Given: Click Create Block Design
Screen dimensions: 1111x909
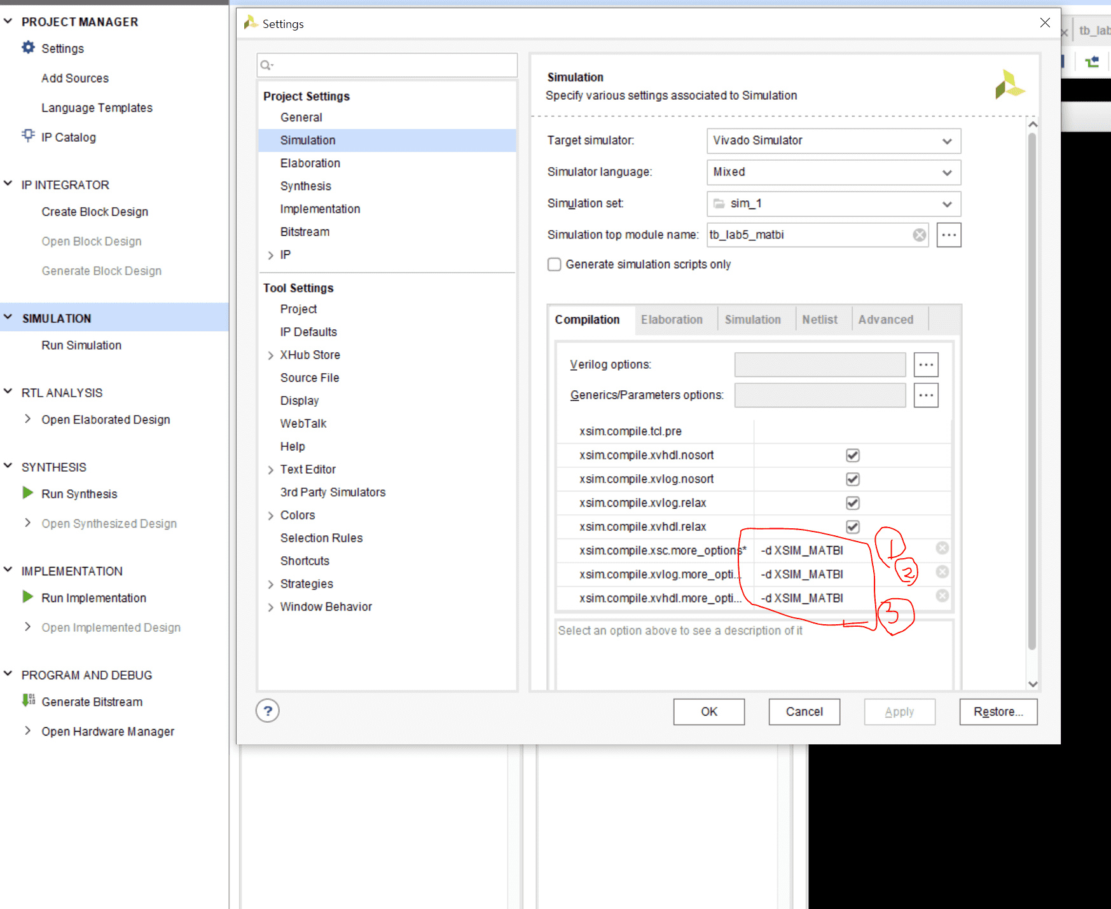Looking at the screenshot, I should point(95,212).
